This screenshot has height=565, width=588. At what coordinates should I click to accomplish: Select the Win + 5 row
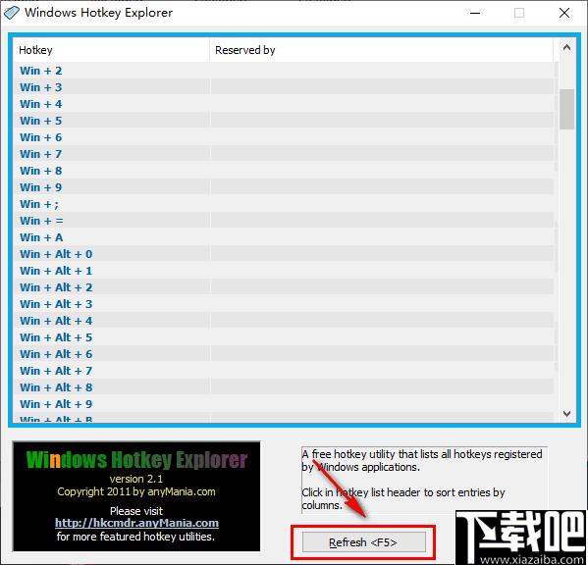[283, 121]
